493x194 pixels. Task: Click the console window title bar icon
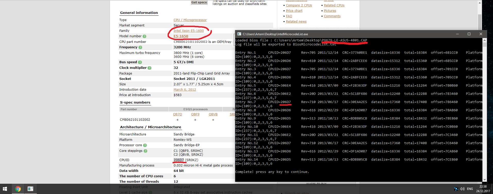coord(239,34)
